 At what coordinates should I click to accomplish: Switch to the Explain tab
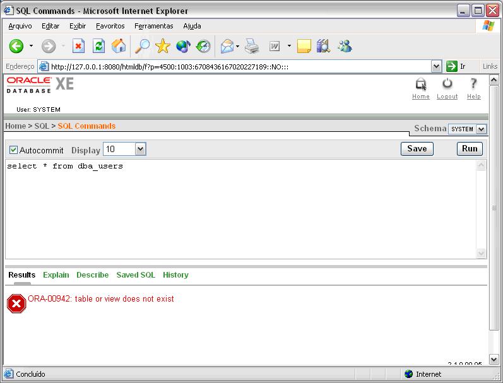[x=56, y=275]
